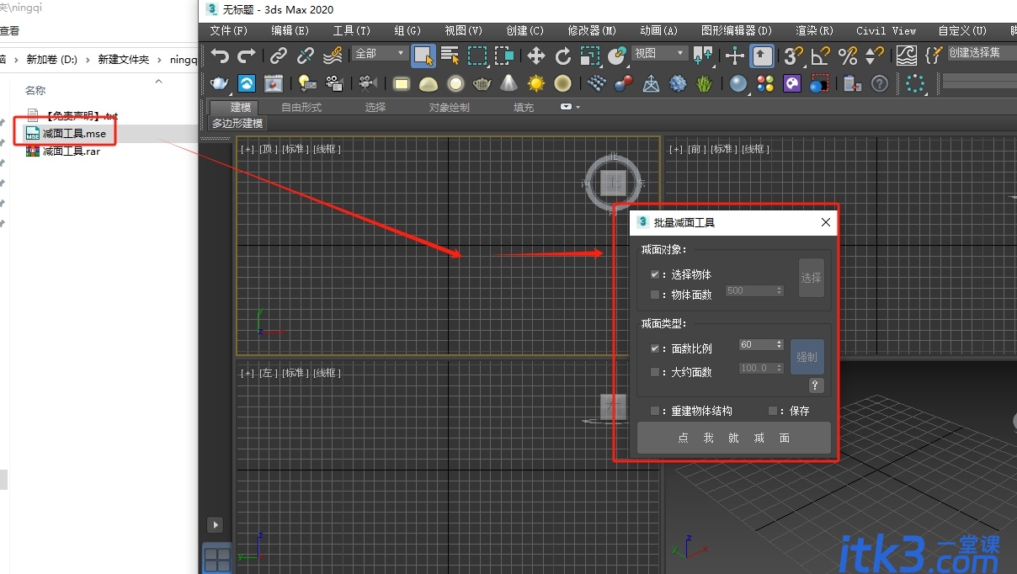The image size is (1017, 574).
Task: Activate the Select and Scale tool
Action: (590, 56)
